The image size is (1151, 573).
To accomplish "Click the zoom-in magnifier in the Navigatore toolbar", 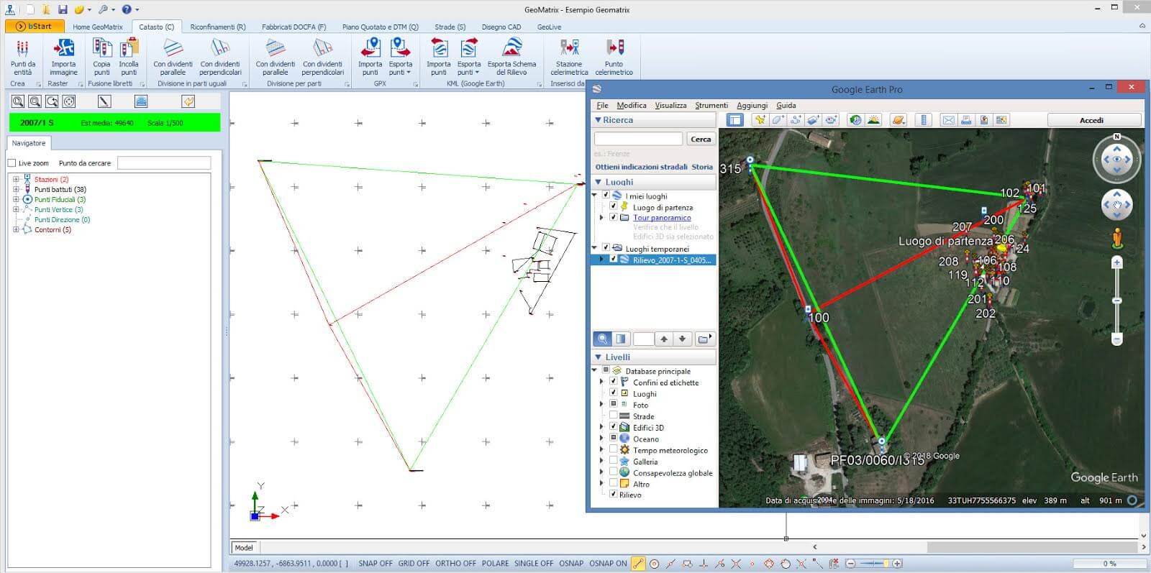I will (18, 101).
